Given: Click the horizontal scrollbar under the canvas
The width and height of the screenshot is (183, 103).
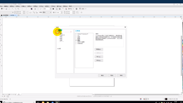Looking at the screenshot, I should [137, 94].
